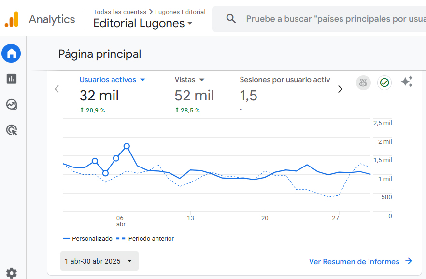Open Admin settings gear icon
This screenshot has width=426, height=279.
pyautogui.click(x=12, y=273)
